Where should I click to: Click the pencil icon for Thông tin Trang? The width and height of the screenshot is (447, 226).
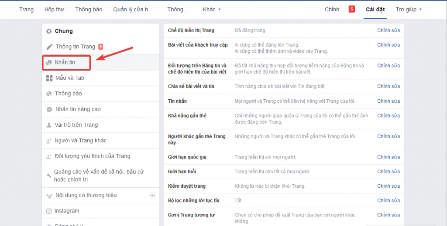click(x=49, y=47)
